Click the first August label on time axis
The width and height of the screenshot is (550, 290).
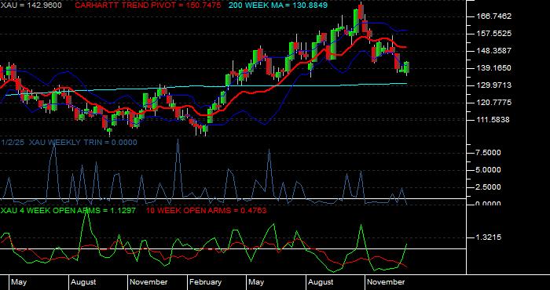click(x=83, y=282)
